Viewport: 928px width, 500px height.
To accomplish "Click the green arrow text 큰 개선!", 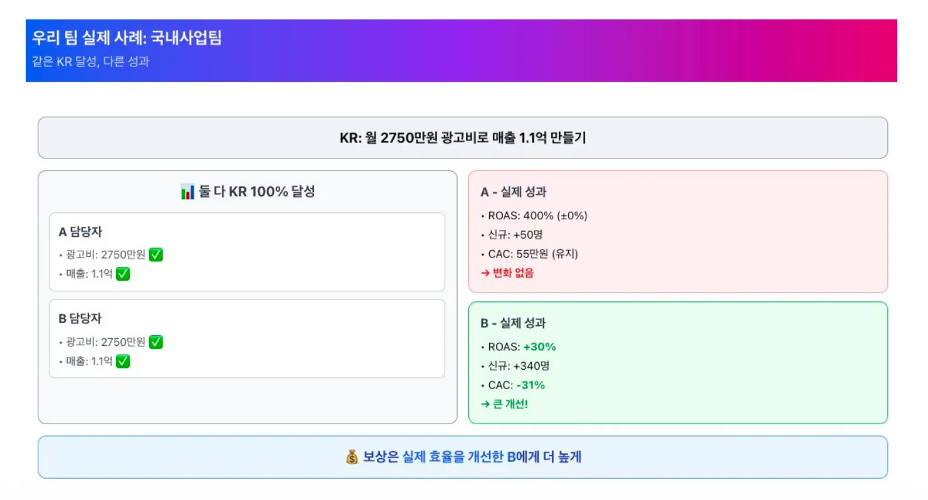I will [x=505, y=404].
